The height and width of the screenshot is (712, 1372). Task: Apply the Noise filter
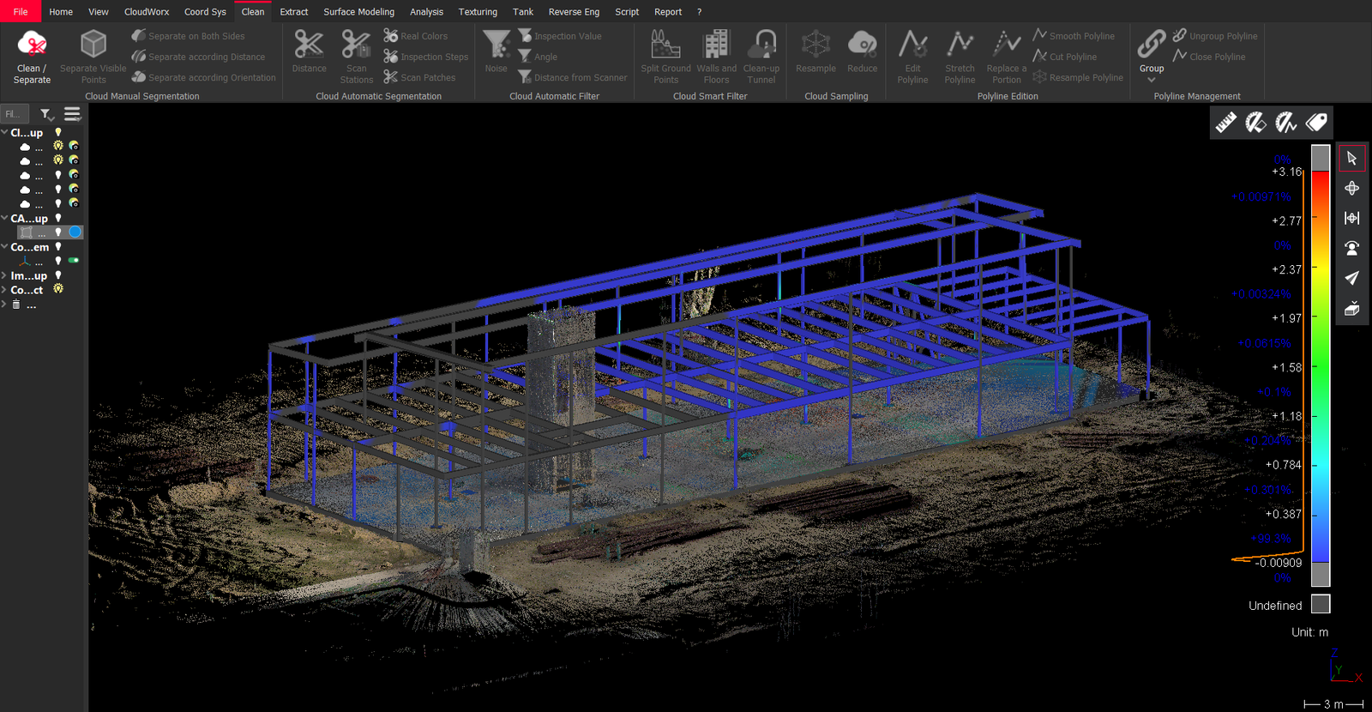click(496, 52)
